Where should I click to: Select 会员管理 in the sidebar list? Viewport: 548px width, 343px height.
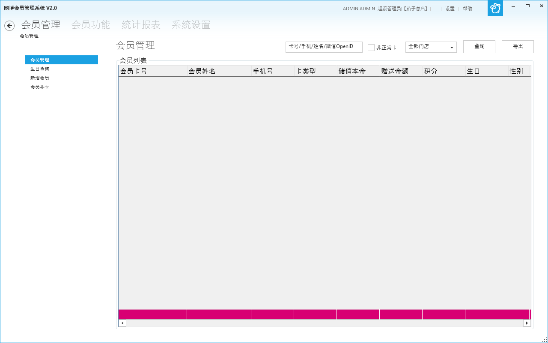coord(40,60)
